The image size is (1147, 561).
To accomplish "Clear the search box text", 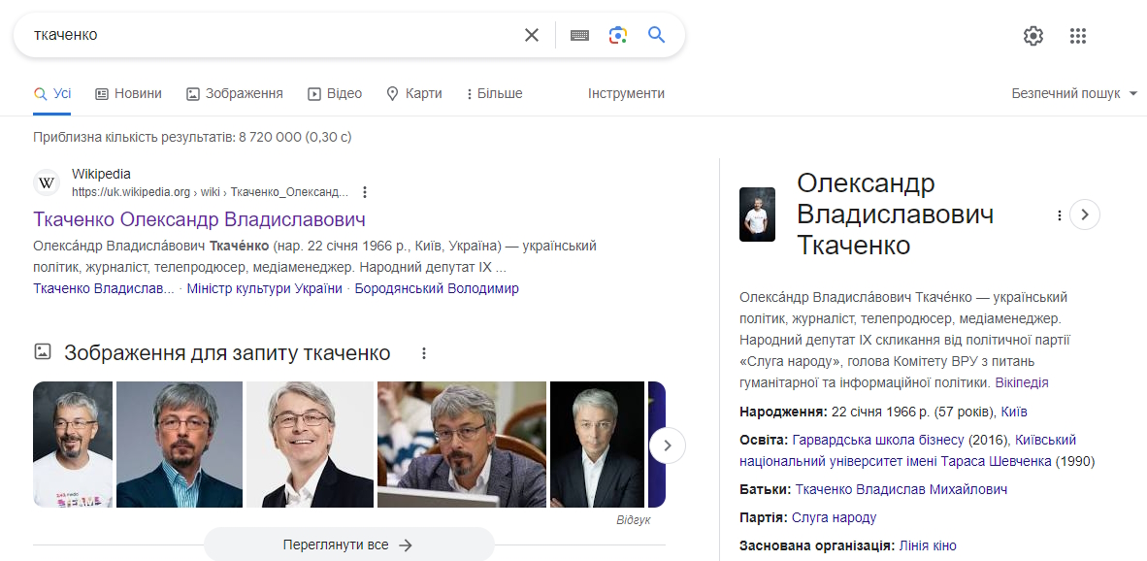I will pyautogui.click(x=531, y=35).
